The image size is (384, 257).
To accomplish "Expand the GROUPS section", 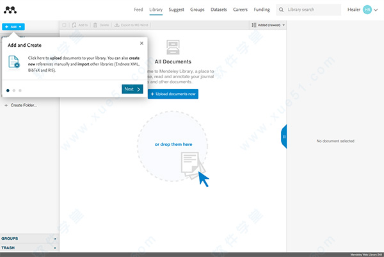I will click(29, 238).
